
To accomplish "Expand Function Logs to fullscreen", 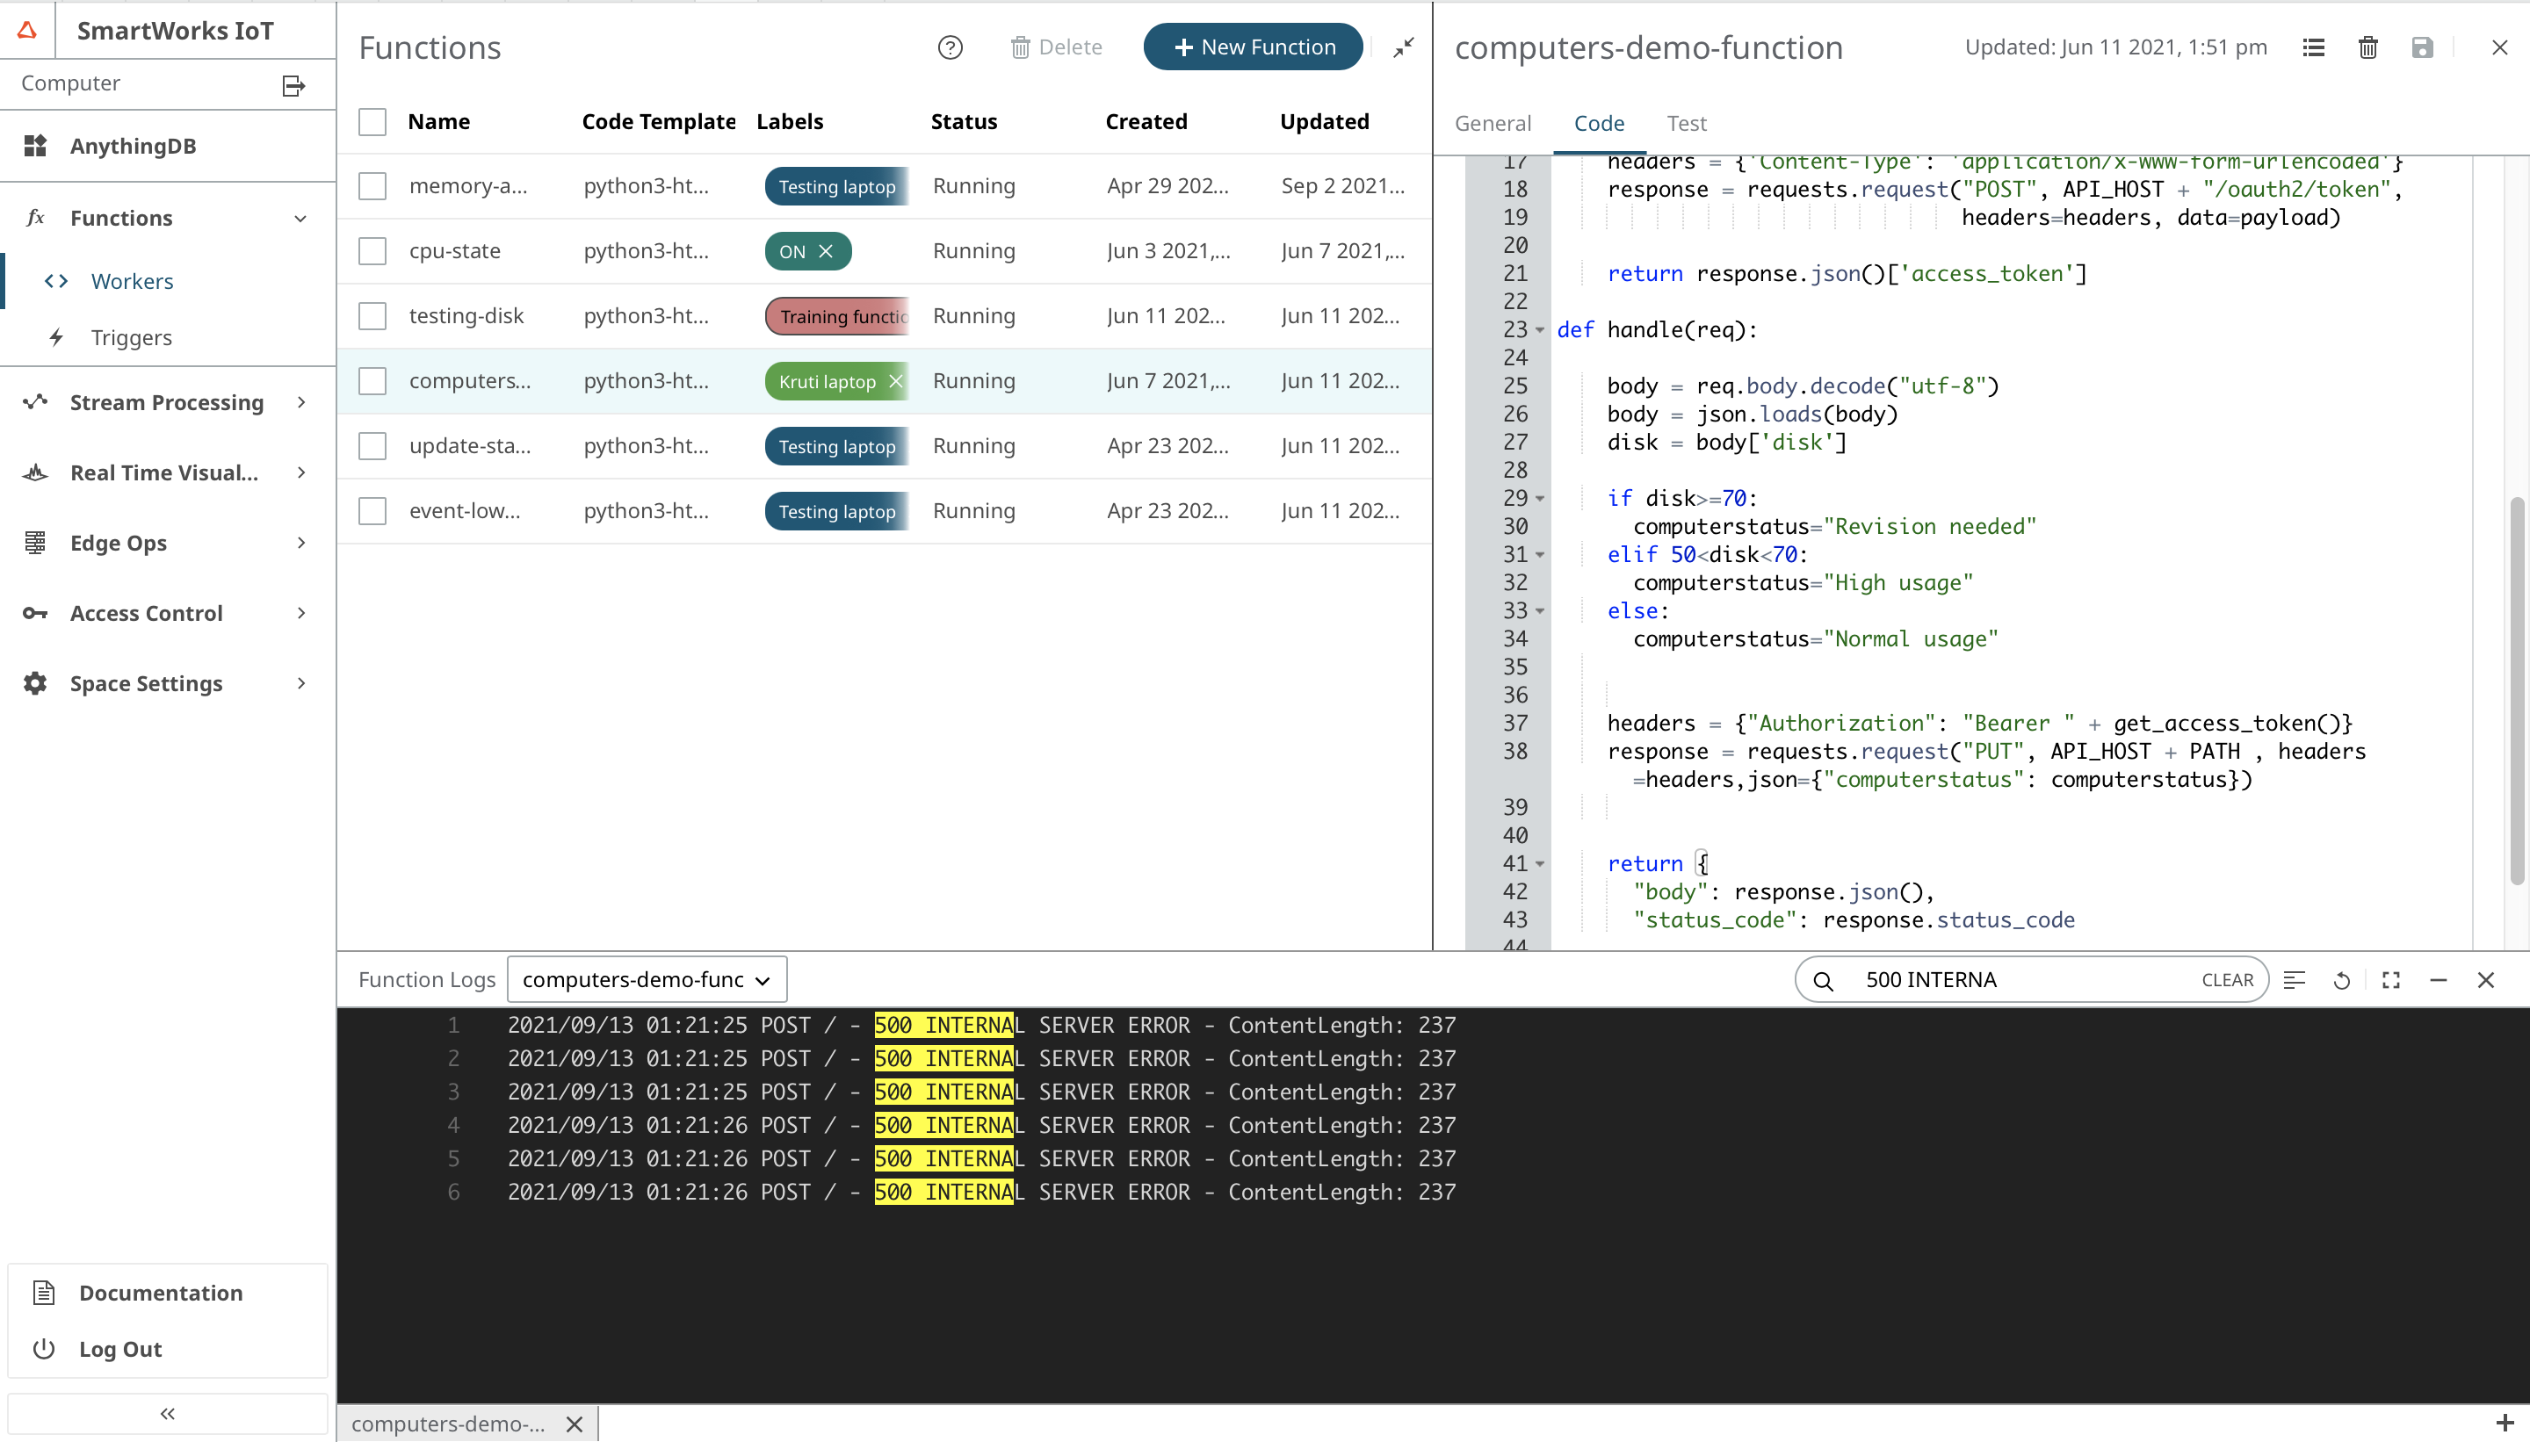I will pos(2390,979).
